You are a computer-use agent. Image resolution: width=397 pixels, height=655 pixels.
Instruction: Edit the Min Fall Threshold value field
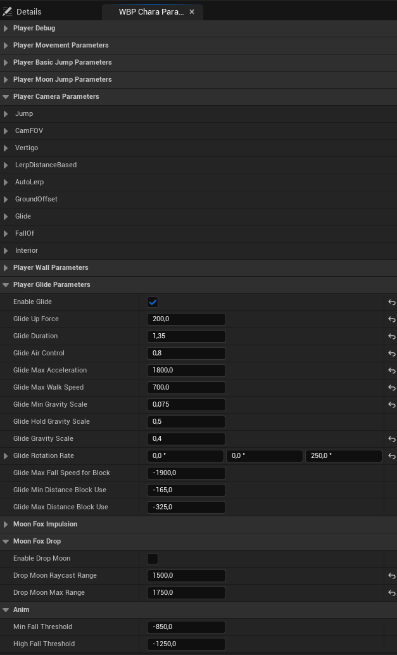pyautogui.click(x=186, y=627)
